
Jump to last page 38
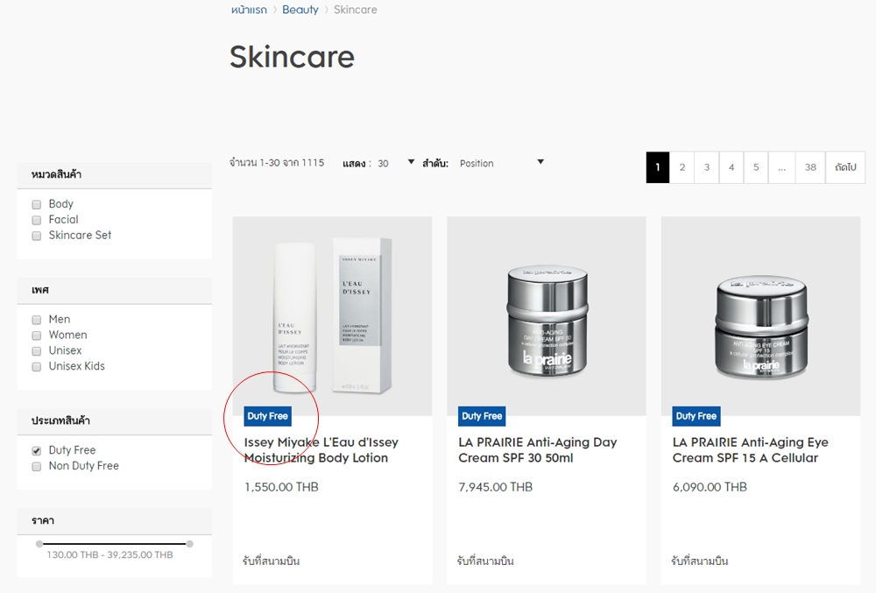coord(810,167)
